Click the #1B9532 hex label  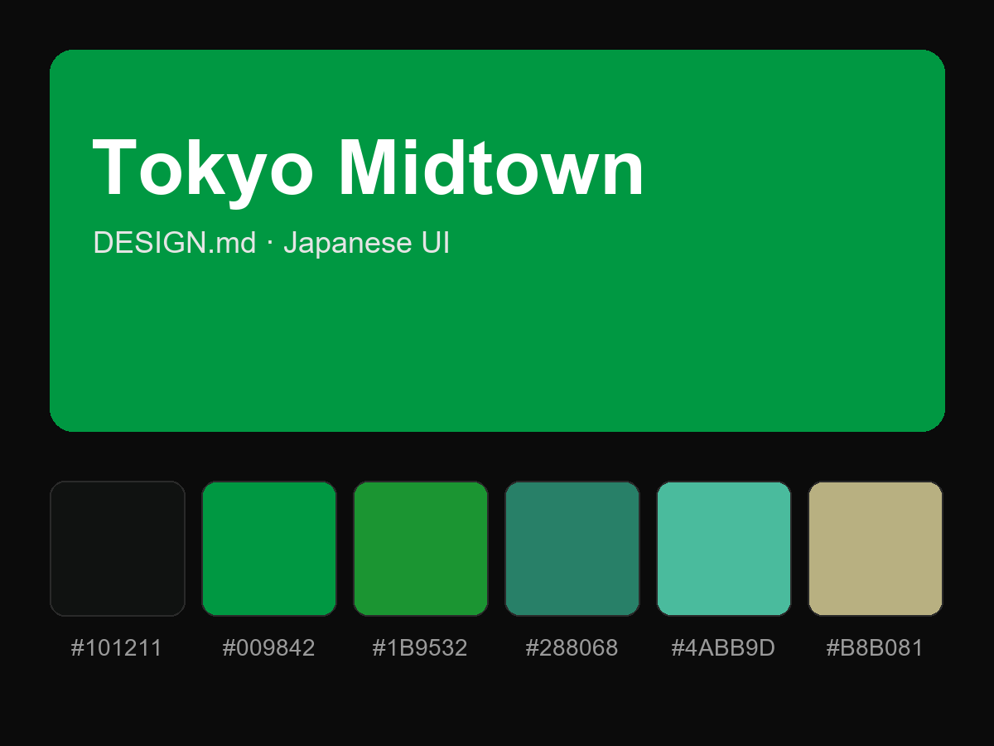coord(420,648)
